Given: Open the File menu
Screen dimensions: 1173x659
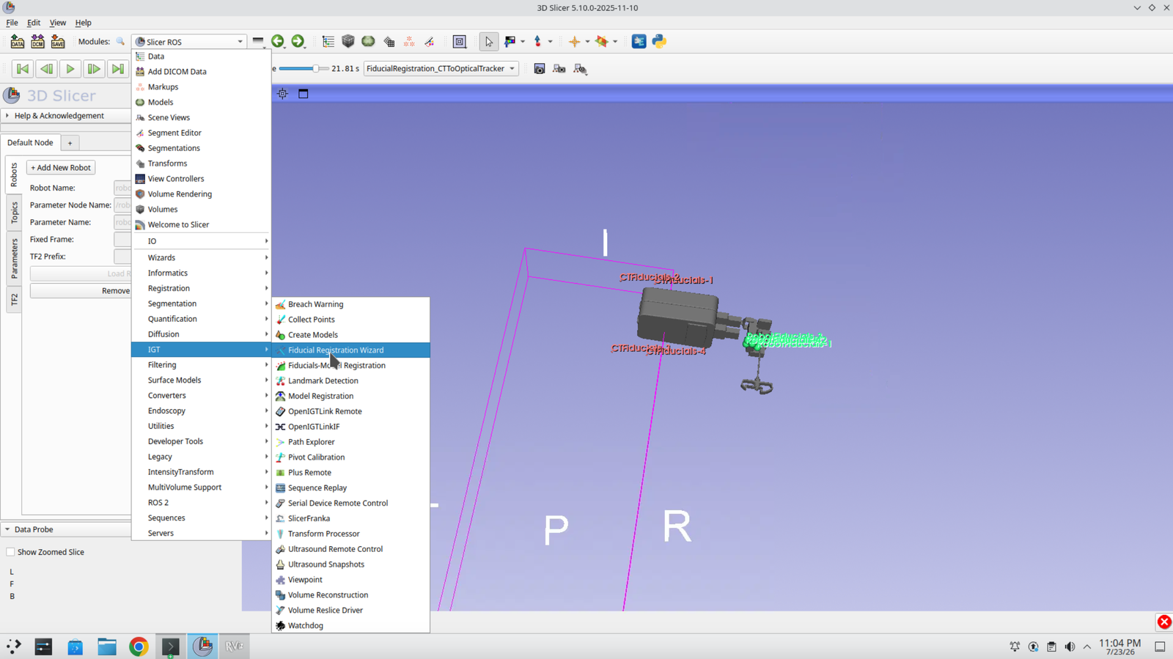Looking at the screenshot, I should pyautogui.click(x=12, y=23).
